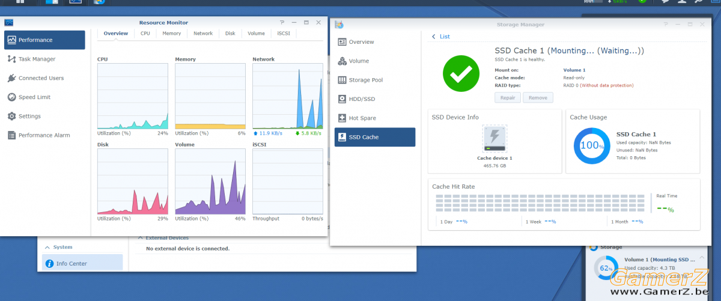Click the Repair button
This screenshot has height=301, width=721.
click(508, 97)
